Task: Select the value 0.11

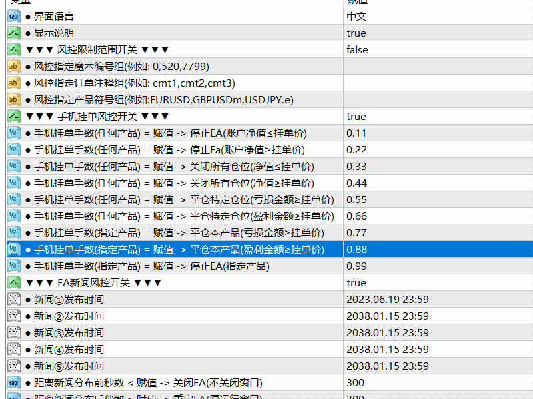Action: tap(356, 133)
